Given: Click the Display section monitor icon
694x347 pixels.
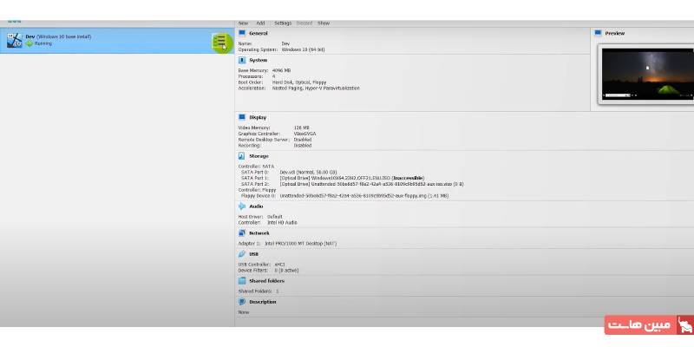Looking at the screenshot, I should pos(242,117).
